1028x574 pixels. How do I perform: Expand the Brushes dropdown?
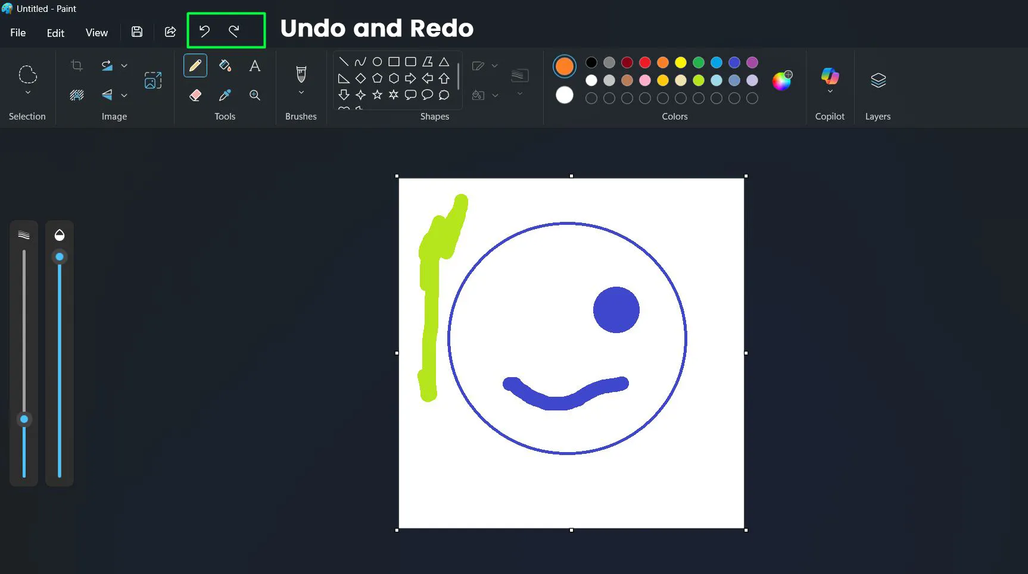tap(301, 93)
